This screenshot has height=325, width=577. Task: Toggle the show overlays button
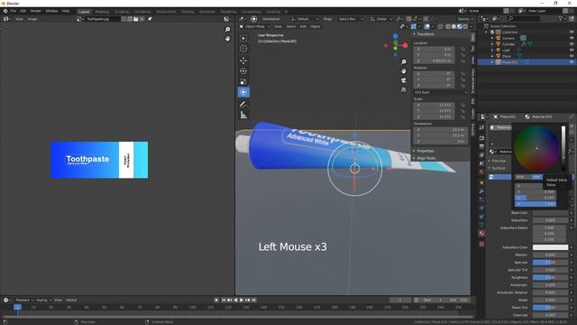coord(426,26)
